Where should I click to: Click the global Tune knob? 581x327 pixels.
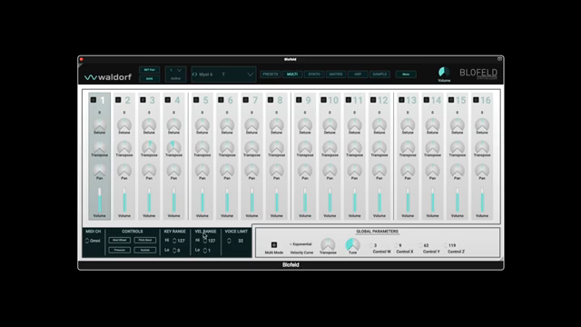coord(352,244)
